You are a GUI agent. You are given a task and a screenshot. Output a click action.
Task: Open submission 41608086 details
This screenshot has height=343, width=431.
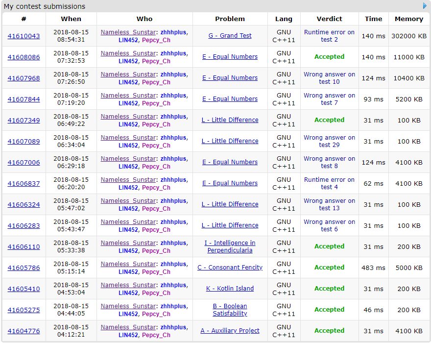tap(24, 57)
